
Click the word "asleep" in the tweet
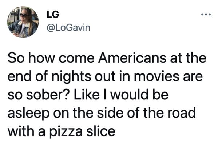click(x=28, y=114)
